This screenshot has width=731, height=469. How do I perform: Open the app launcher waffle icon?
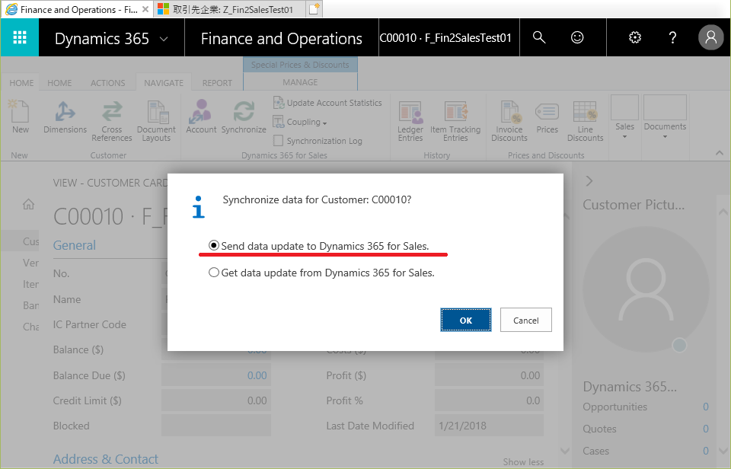20,37
